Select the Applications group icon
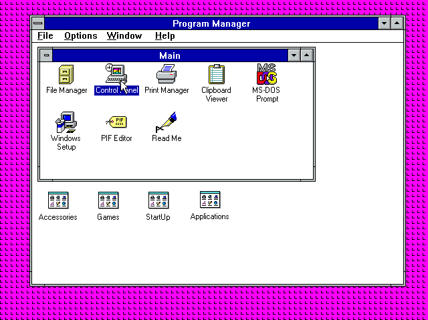 coord(210,200)
